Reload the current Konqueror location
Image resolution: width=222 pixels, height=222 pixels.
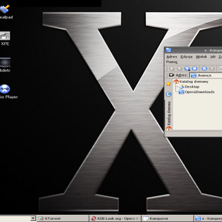[204, 69]
